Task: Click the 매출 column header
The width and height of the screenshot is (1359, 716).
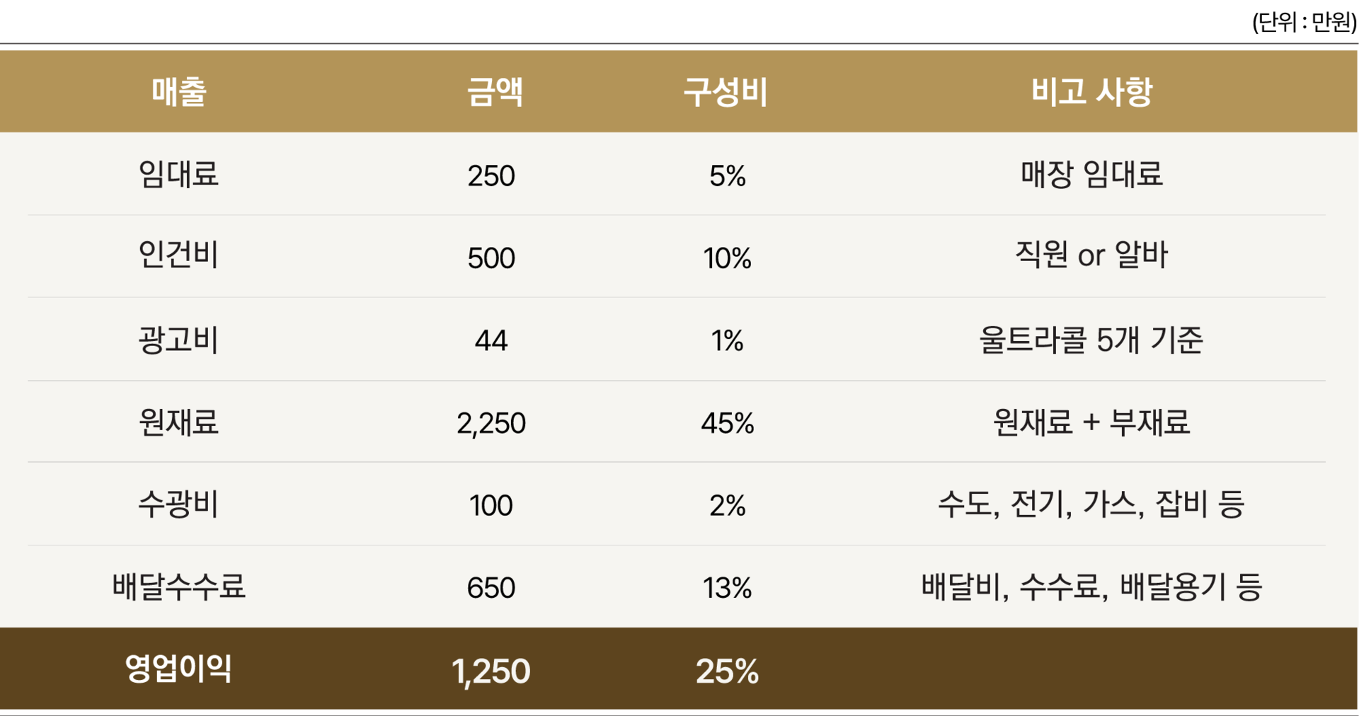Action: [178, 92]
